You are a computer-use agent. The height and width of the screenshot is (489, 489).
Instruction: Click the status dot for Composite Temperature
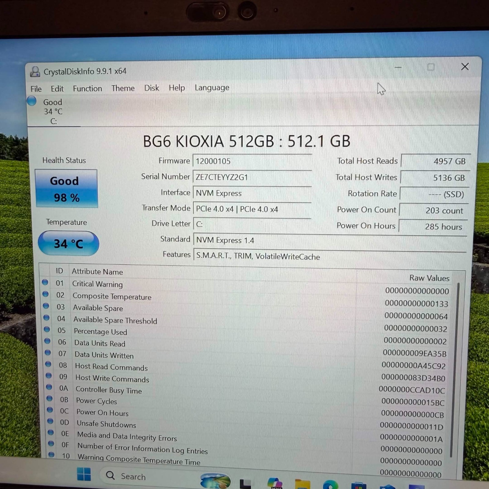click(x=45, y=294)
